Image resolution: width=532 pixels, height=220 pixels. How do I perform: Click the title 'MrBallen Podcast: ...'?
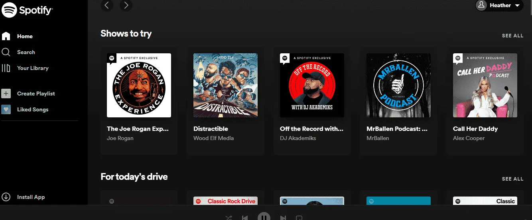tap(397, 128)
